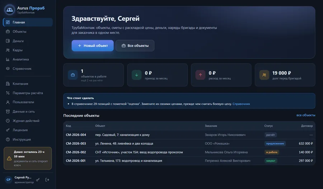
Task: Follow the все объекты link
Action: [306, 115]
